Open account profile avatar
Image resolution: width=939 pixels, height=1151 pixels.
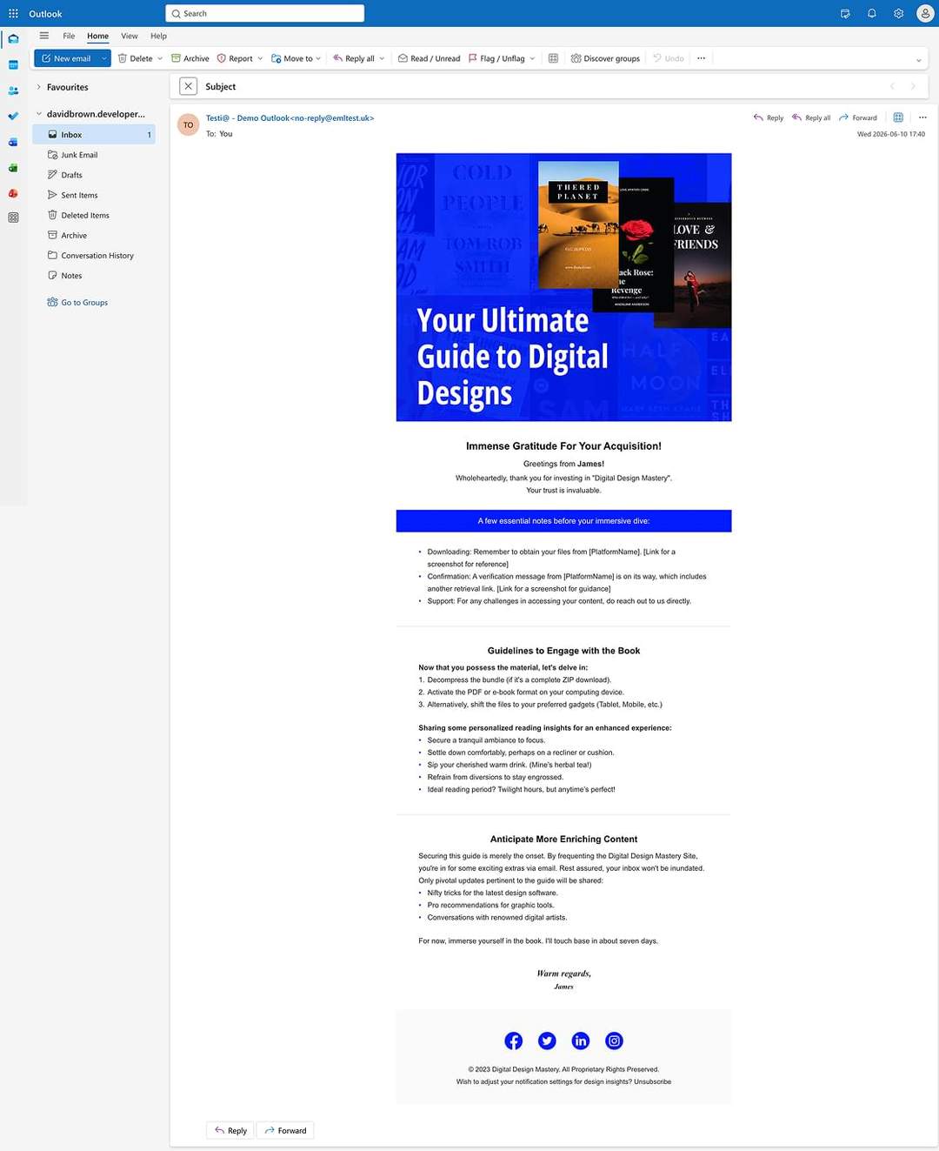(x=925, y=14)
